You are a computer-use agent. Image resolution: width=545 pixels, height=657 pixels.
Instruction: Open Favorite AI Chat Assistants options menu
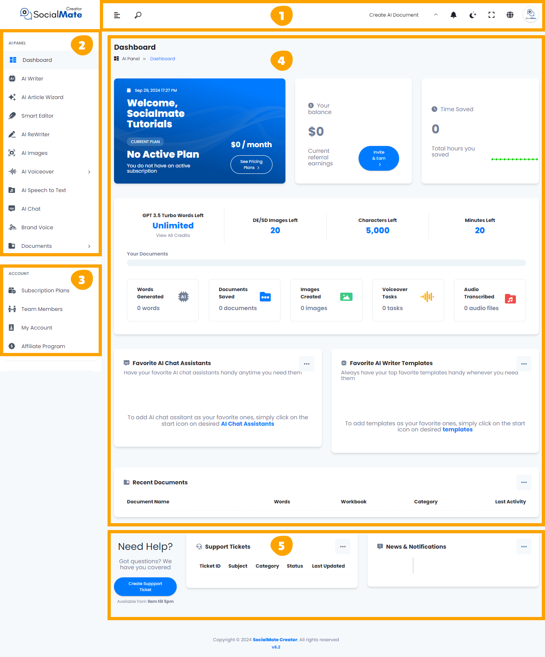(307, 364)
